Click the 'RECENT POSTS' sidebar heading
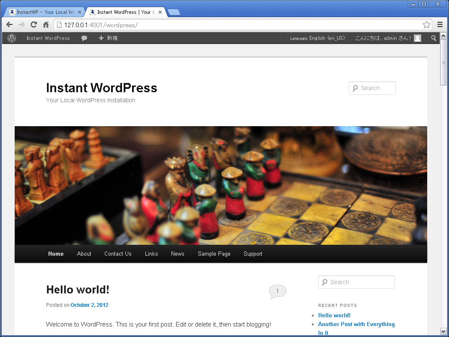 click(x=337, y=305)
